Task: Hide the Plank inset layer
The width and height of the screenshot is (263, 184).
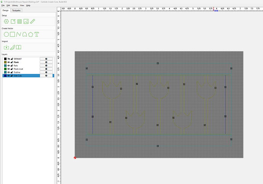Action: pyautogui.click(x=8, y=69)
